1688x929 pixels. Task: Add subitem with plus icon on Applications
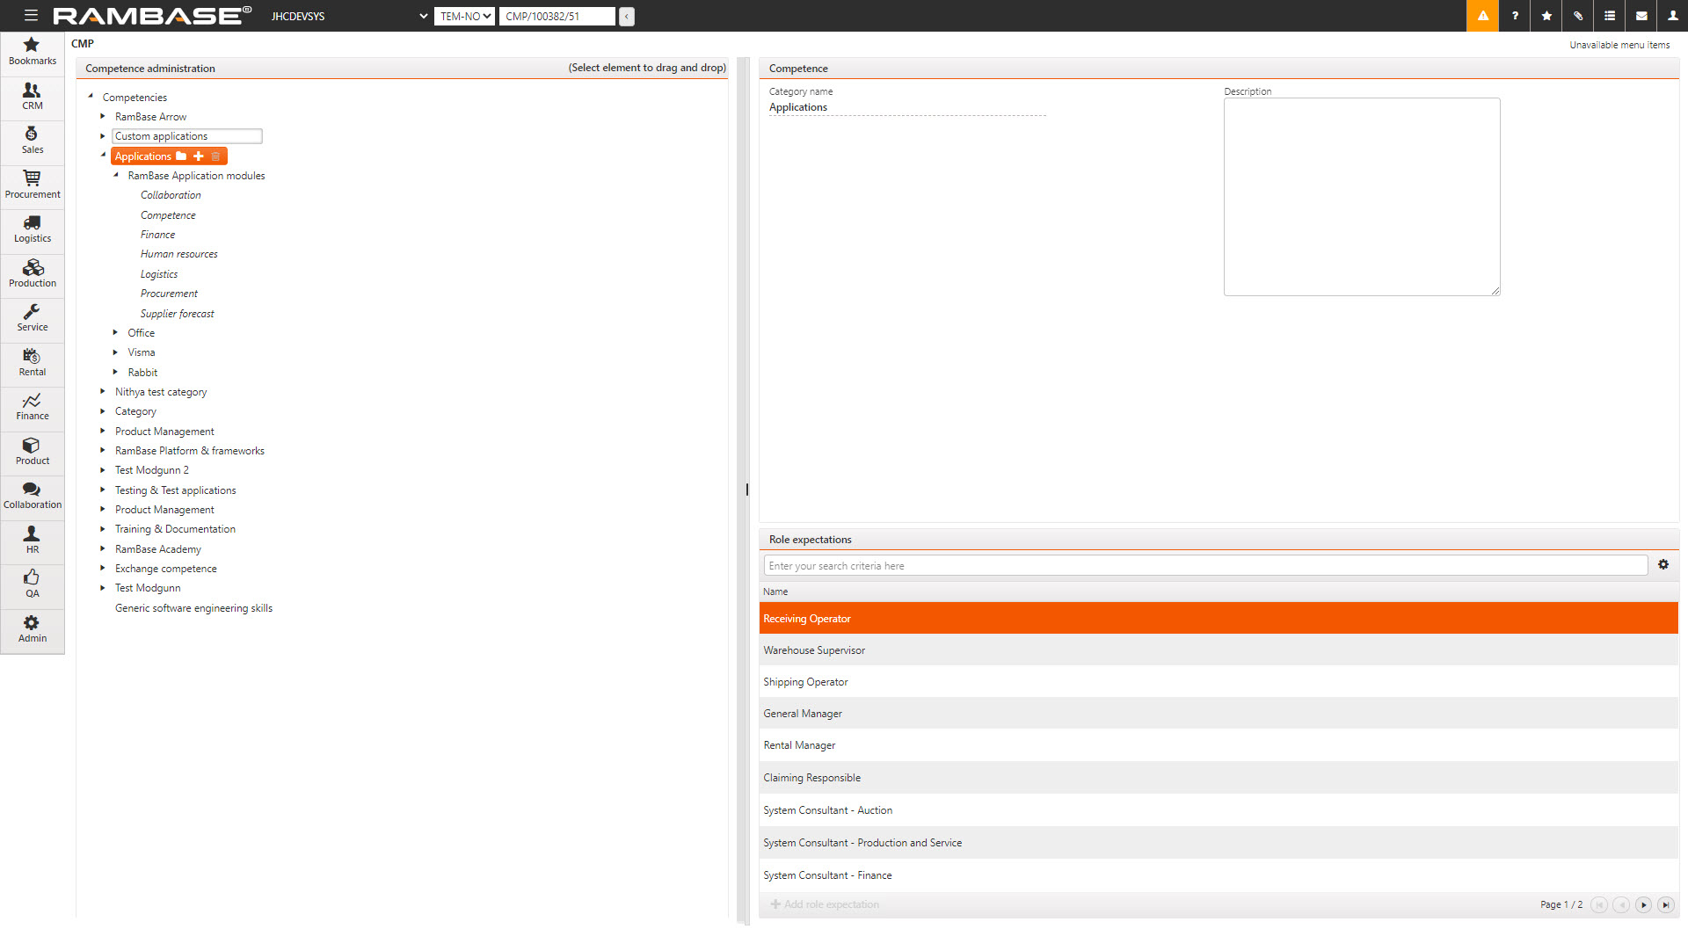(199, 156)
